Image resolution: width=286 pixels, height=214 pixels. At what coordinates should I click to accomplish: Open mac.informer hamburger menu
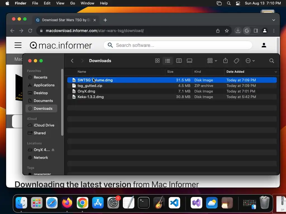tap(18, 45)
